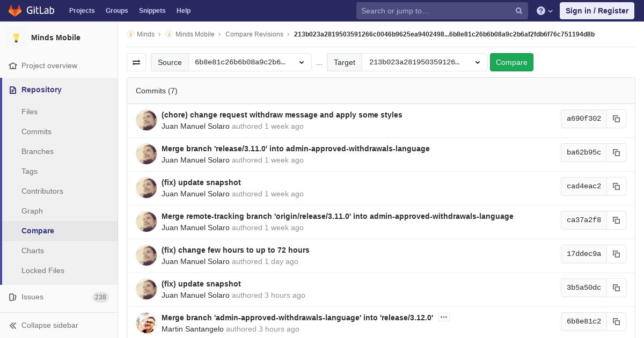This screenshot has width=644, height=338.
Task: Copy commit SHA a690f302 to clipboard
Action: (x=616, y=119)
